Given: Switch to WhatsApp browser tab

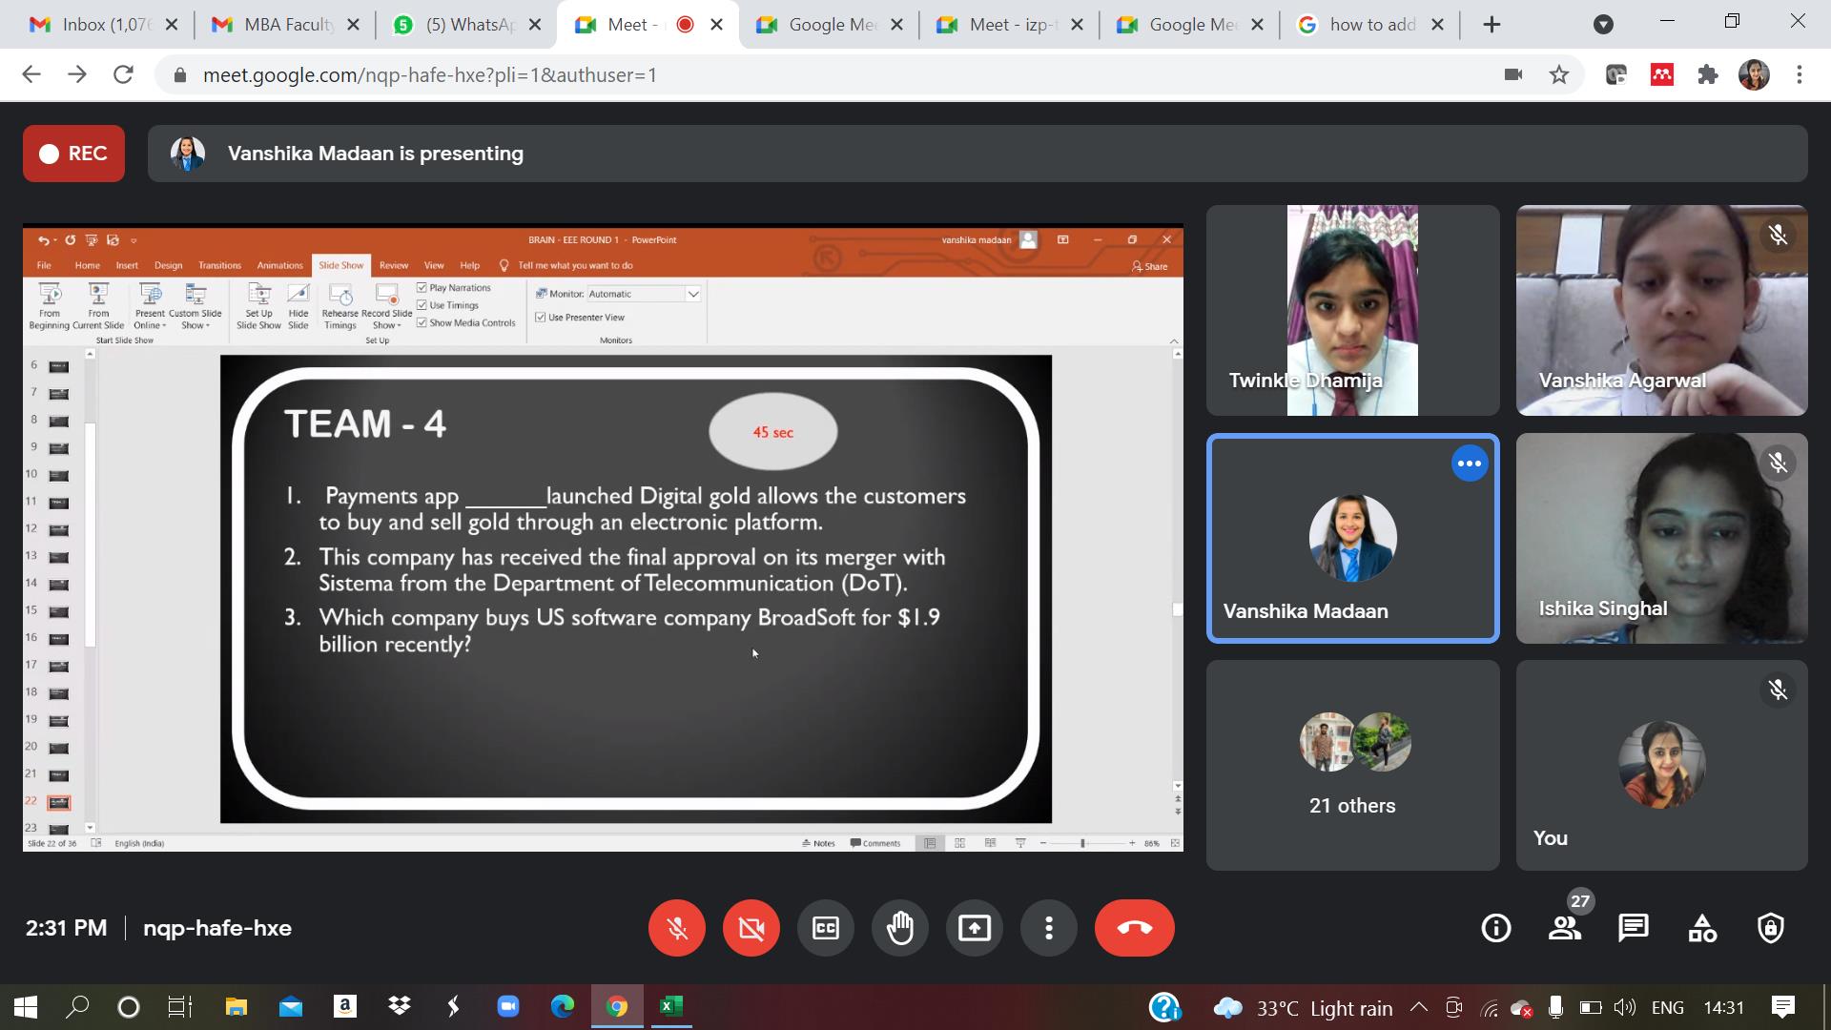Looking at the screenshot, I should point(467,25).
